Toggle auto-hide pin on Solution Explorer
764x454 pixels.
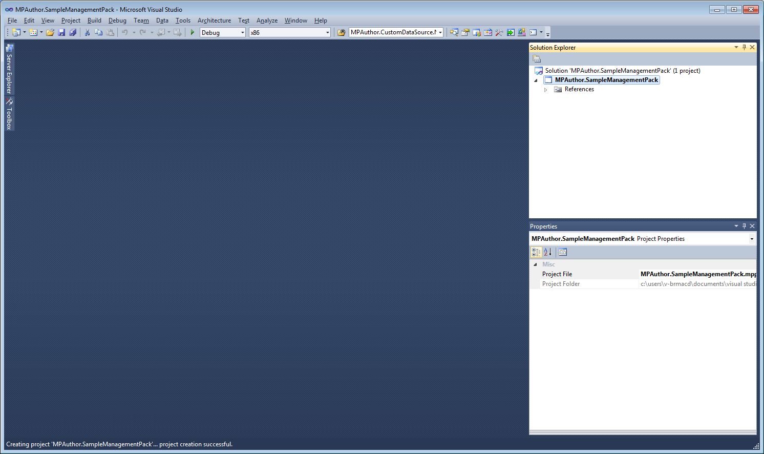744,47
